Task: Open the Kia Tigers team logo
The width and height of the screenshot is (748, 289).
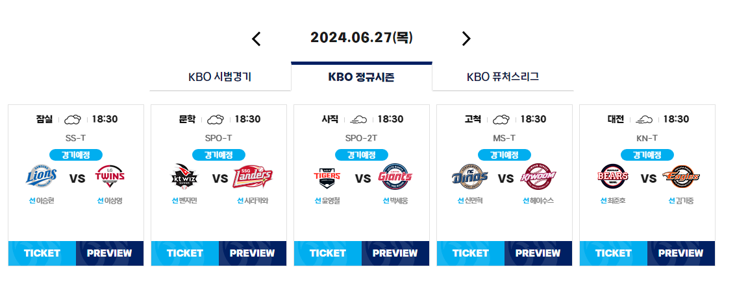Action: 327,177
